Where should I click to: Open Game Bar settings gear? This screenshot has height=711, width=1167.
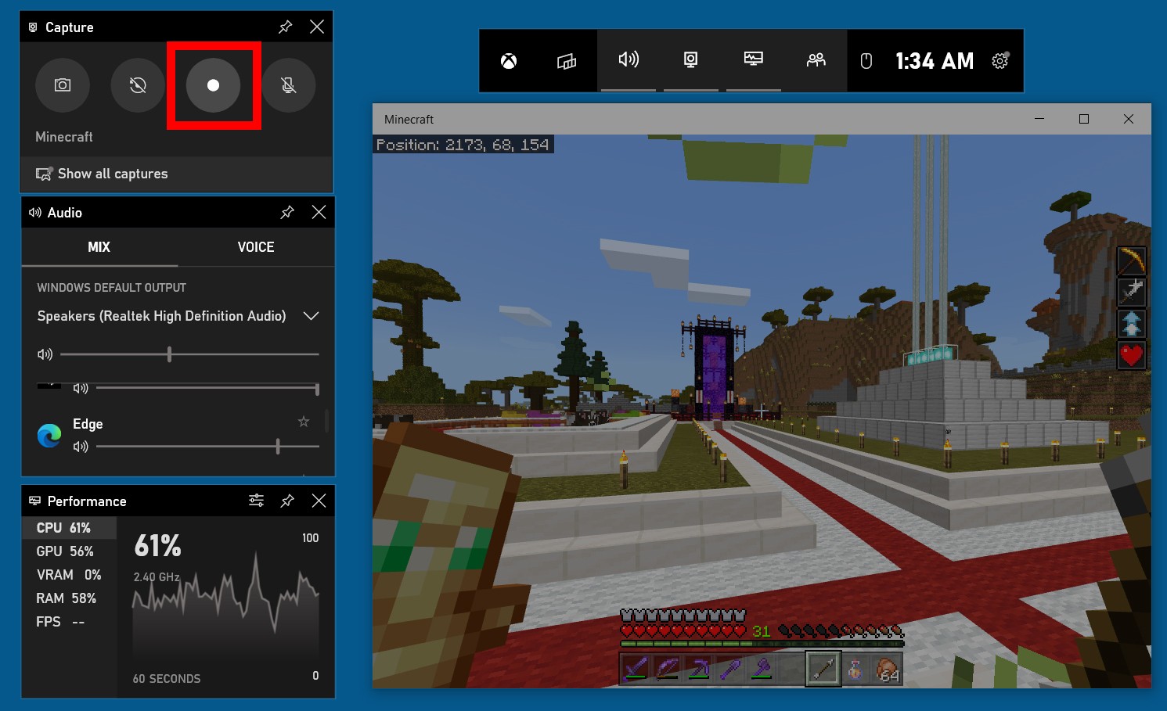pyautogui.click(x=1000, y=61)
